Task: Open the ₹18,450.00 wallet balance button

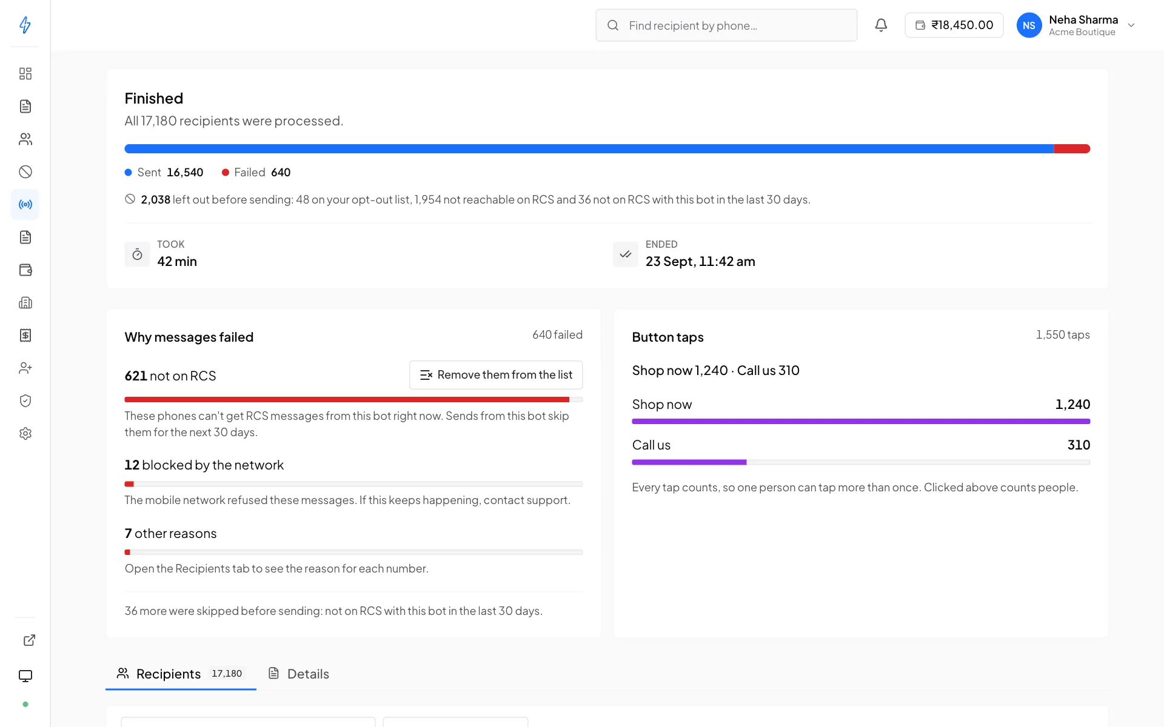Action: [954, 25]
